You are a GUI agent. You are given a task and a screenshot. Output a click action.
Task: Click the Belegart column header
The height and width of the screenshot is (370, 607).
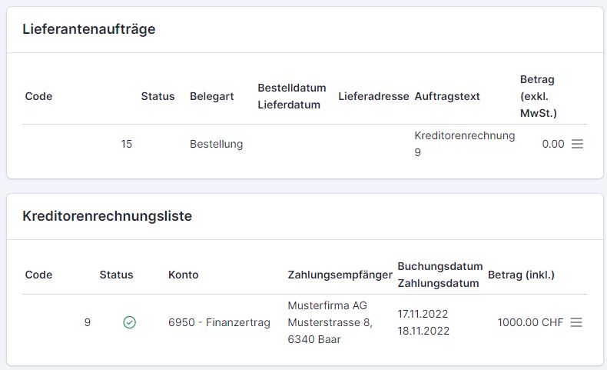[x=212, y=96]
